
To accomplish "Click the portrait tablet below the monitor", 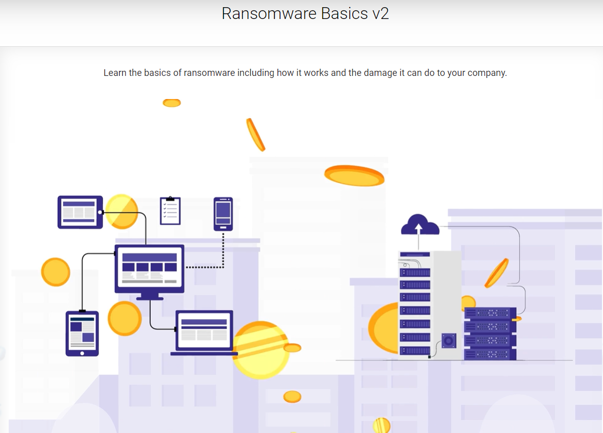I will click(82, 333).
